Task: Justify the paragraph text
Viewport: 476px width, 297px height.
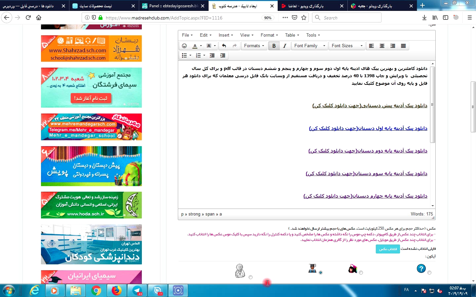Action: (403, 46)
